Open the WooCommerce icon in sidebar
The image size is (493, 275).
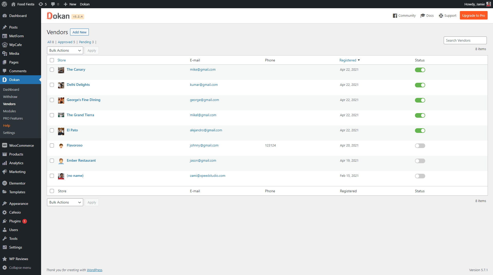point(5,145)
